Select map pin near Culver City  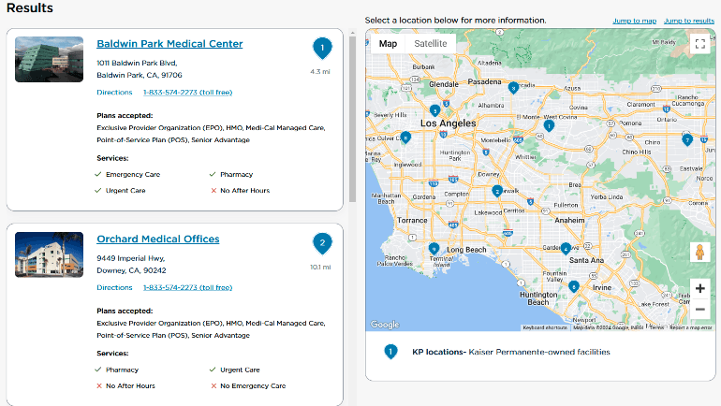tap(405, 137)
